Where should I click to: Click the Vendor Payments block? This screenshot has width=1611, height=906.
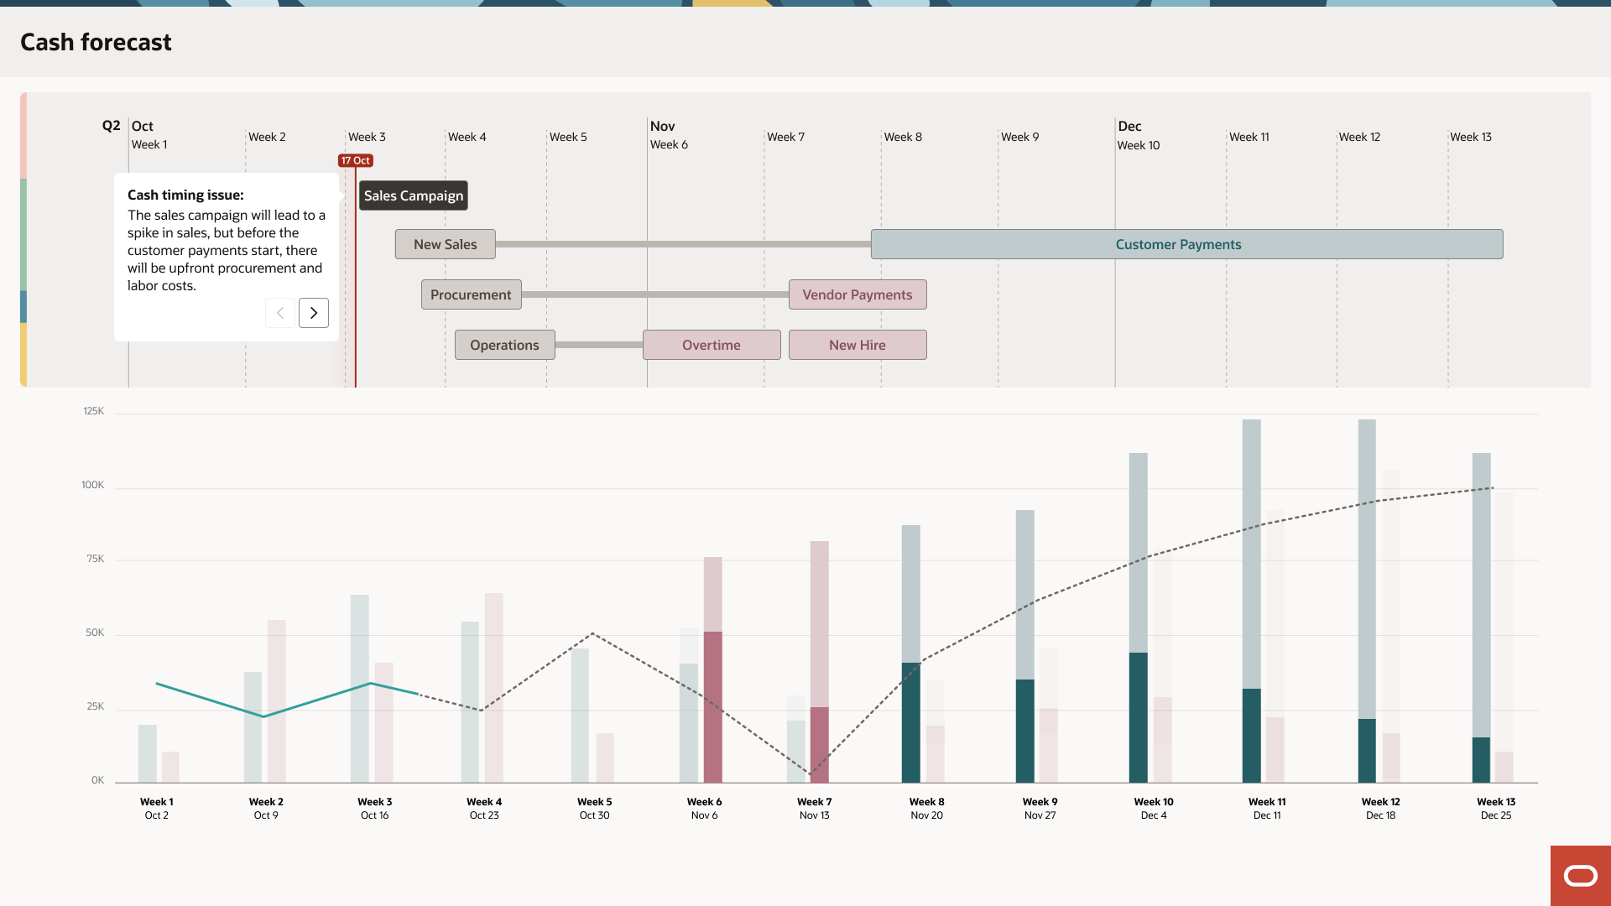858,294
